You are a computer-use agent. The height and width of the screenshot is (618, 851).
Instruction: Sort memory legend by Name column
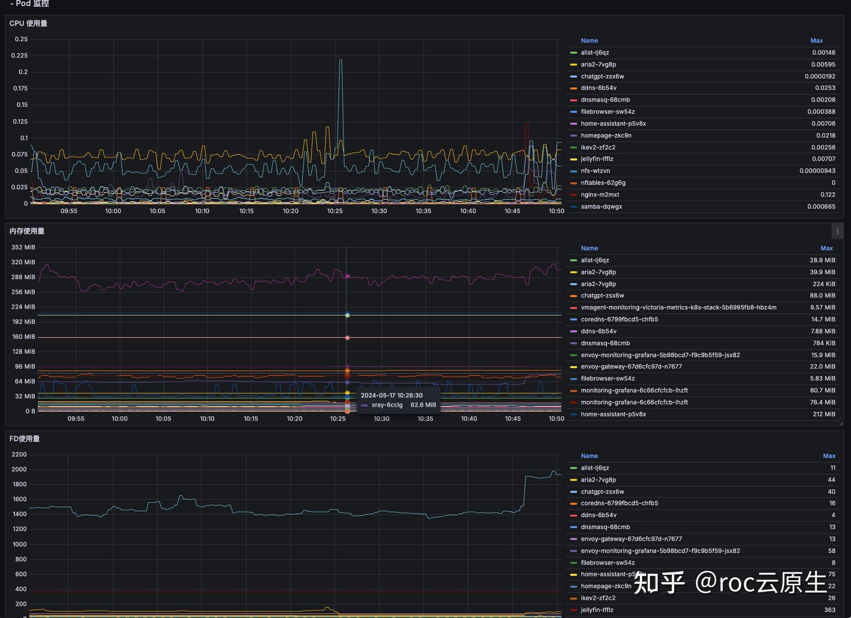tap(589, 248)
